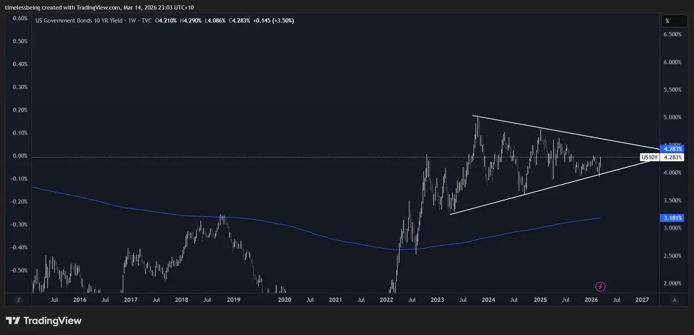Click 6.000% on the right price scale
Viewport: 694px width, 335px height.
click(x=674, y=62)
